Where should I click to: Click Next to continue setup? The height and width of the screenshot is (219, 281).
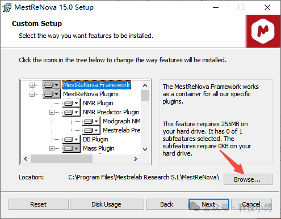[x=209, y=204]
